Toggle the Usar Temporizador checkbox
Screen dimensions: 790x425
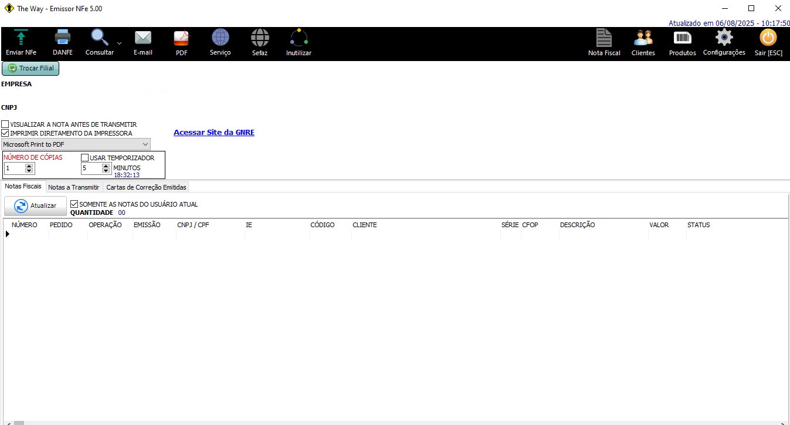[x=85, y=158]
